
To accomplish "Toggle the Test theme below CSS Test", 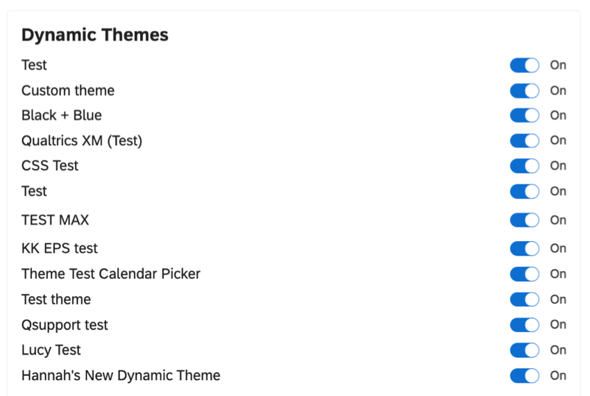I will coord(525,192).
